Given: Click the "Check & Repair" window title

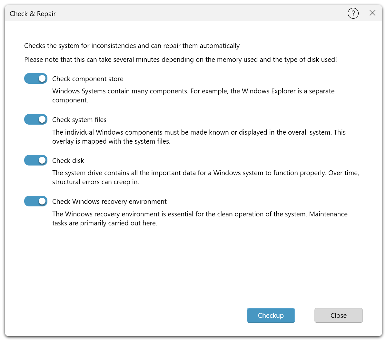Looking at the screenshot, I should (33, 14).
